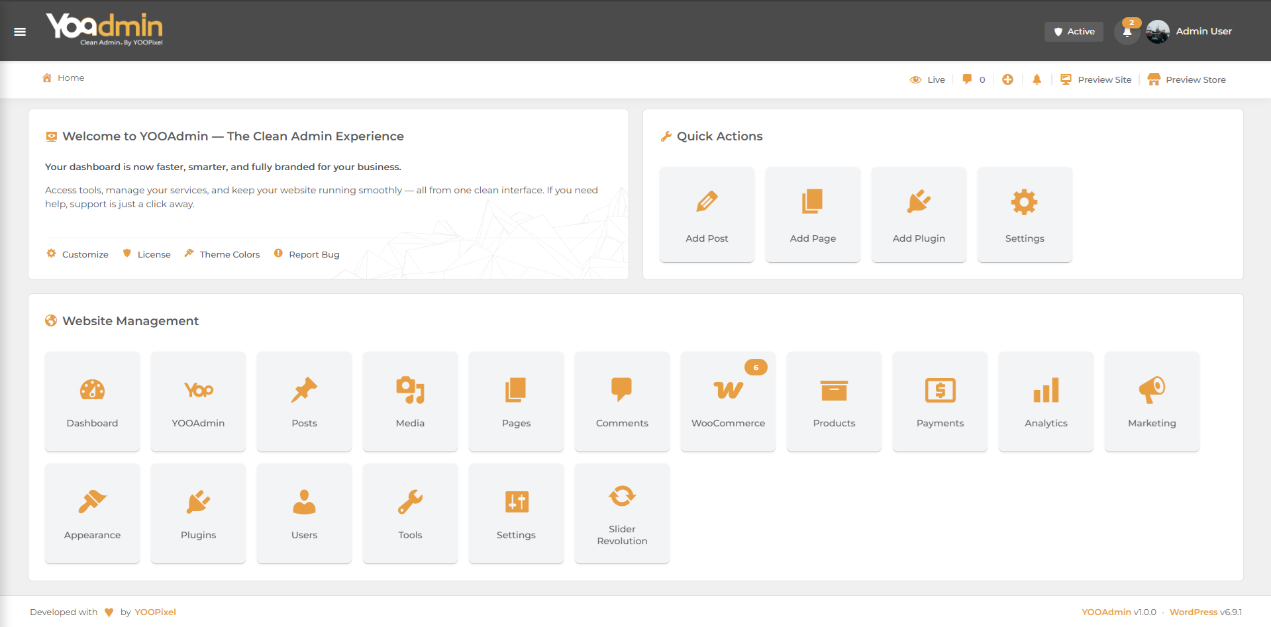Image resolution: width=1271 pixels, height=627 pixels.
Task: Open Theme Colors settings
Action: click(222, 254)
